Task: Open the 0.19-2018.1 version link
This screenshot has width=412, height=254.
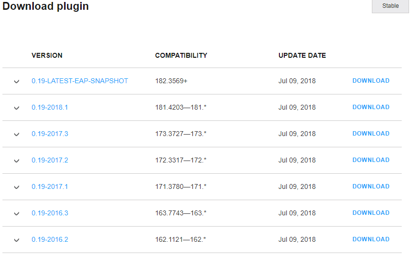Action: point(49,107)
